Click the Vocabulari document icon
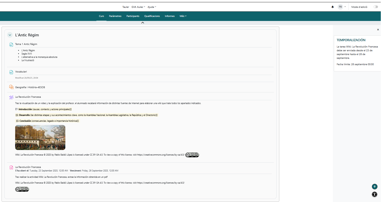 pyautogui.click(x=11, y=72)
